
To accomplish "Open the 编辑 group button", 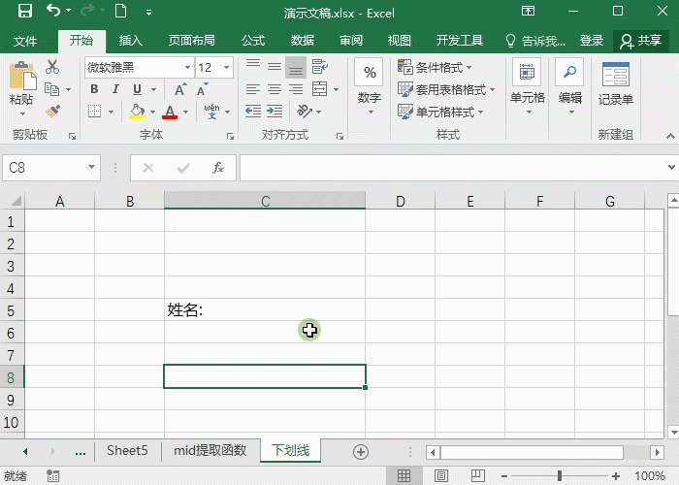I will [570, 86].
